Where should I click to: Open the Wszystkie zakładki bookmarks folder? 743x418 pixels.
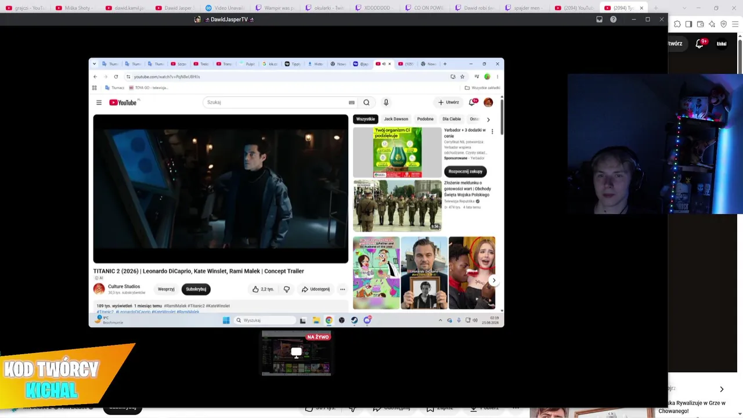click(x=482, y=88)
